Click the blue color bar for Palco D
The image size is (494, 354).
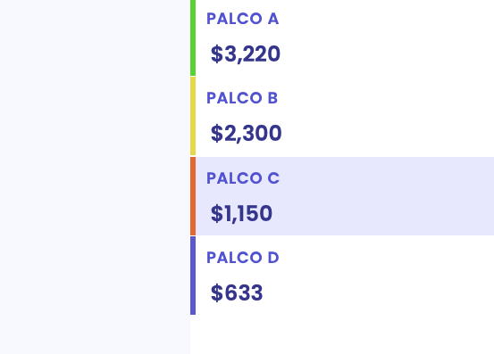pos(193,276)
